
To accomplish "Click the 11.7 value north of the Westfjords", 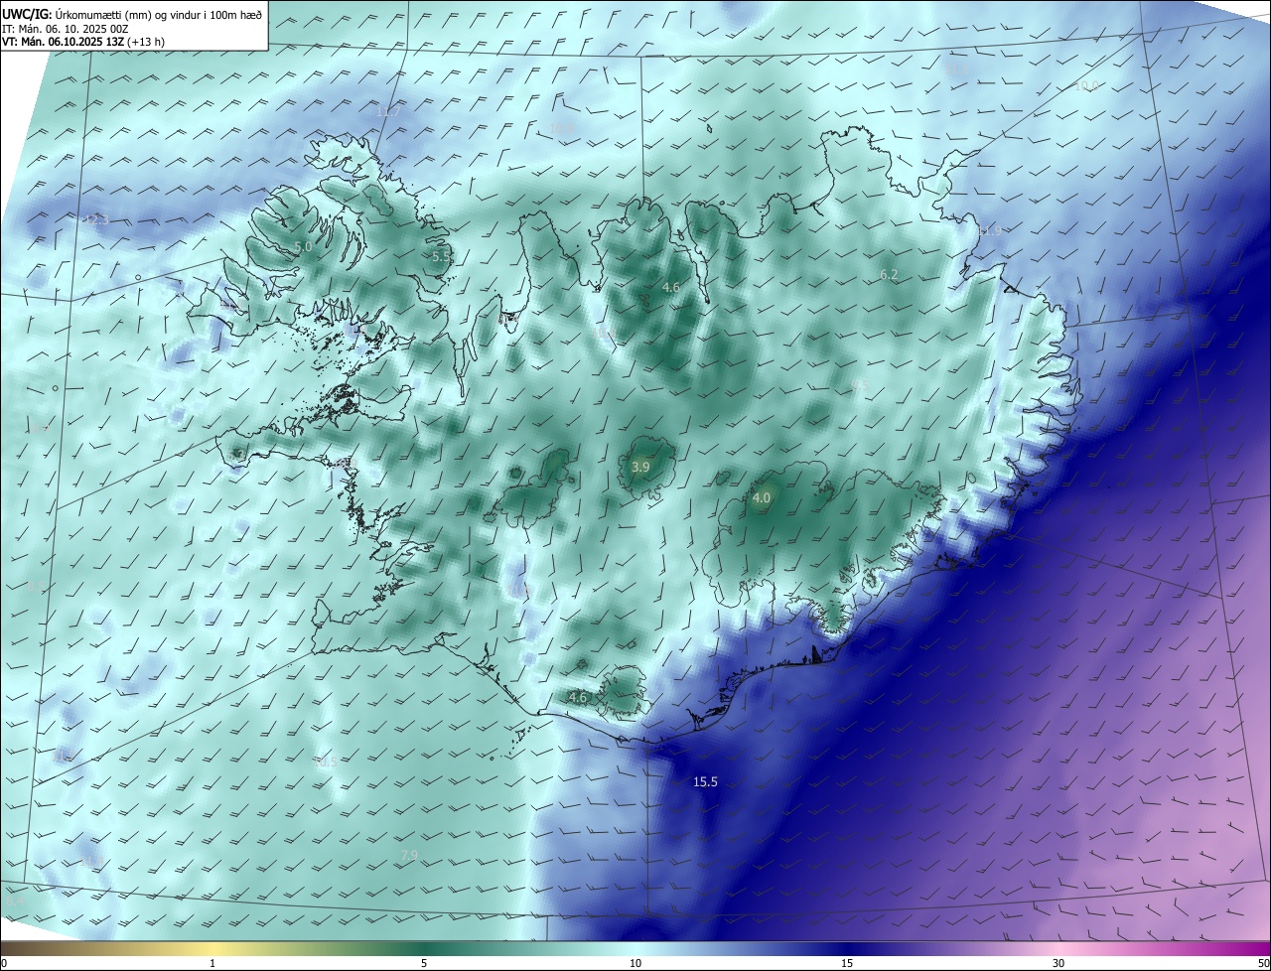I will (388, 111).
